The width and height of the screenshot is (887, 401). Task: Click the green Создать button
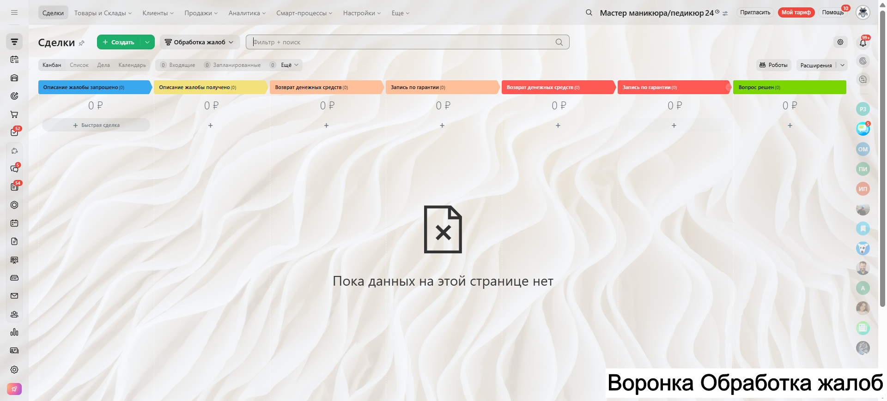click(119, 42)
